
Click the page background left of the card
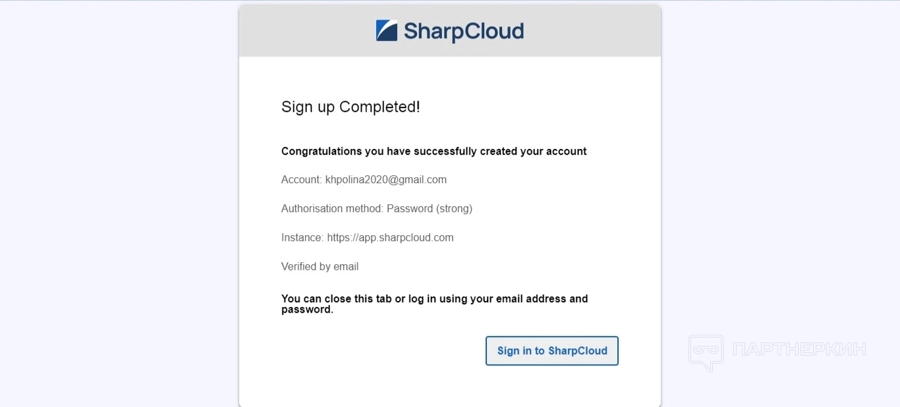pyautogui.click(x=119, y=198)
